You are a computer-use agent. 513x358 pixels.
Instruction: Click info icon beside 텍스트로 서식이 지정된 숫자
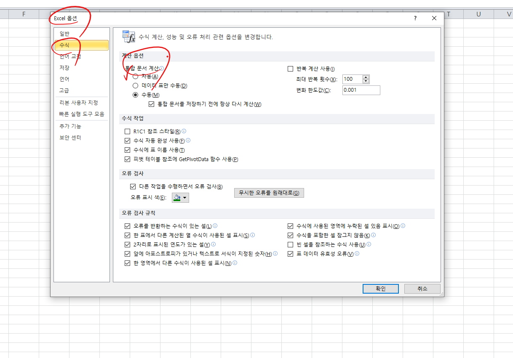click(x=275, y=254)
